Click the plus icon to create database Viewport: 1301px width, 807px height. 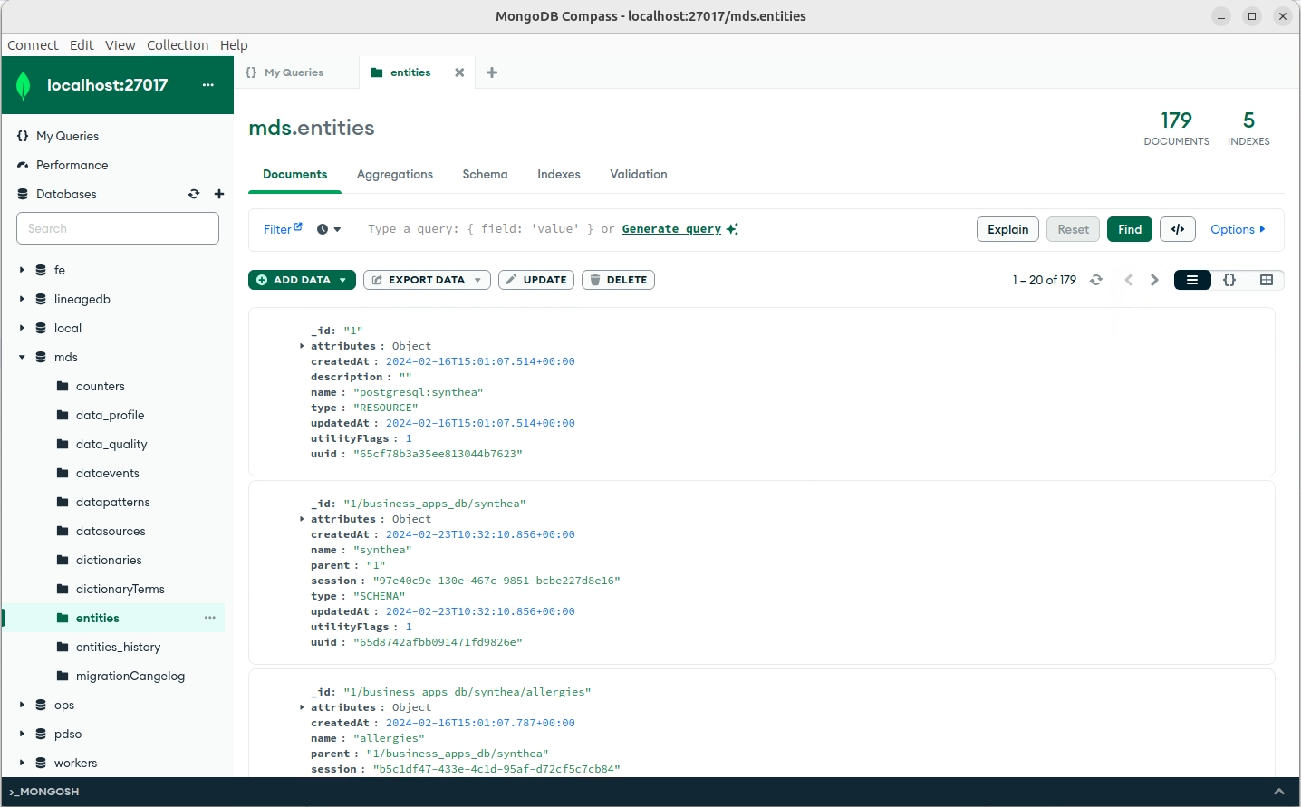click(219, 194)
